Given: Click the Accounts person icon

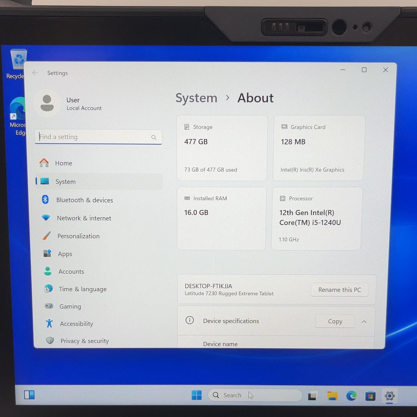Looking at the screenshot, I should [x=48, y=271].
